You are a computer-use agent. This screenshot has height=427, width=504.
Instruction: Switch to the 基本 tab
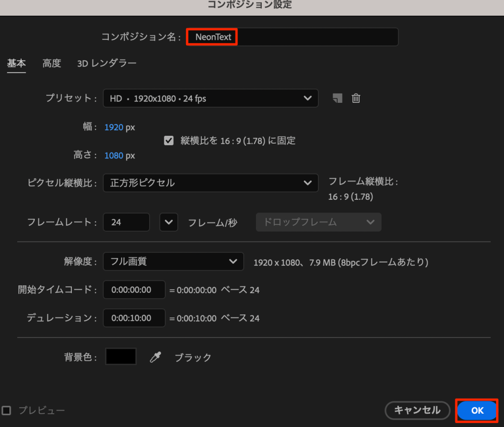(x=16, y=63)
